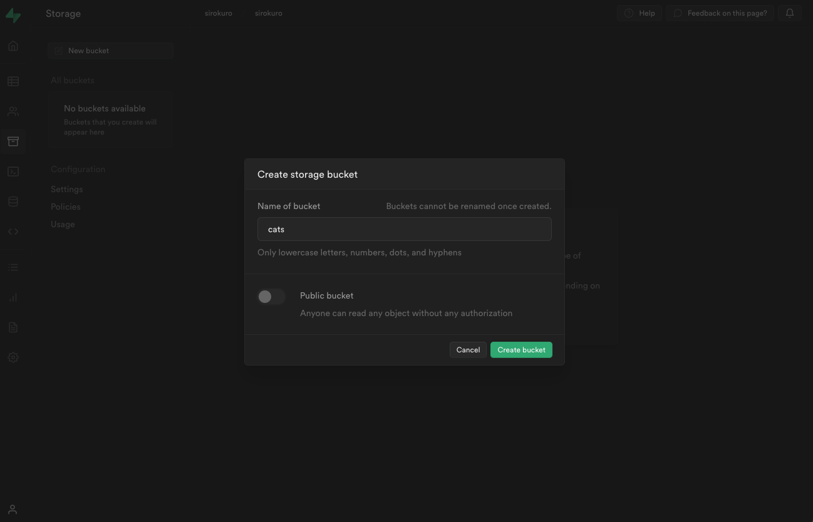Click 'Public bucket' label text
The image size is (813, 522).
(x=327, y=295)
